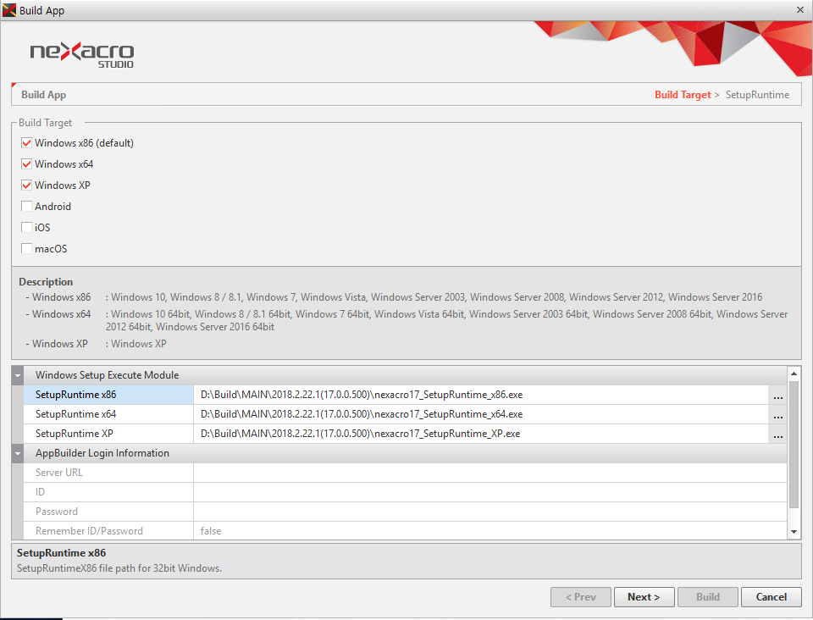Cancel the Build App dialog
Viewport: 813px width, 620px height.
(x=771, y=597)
